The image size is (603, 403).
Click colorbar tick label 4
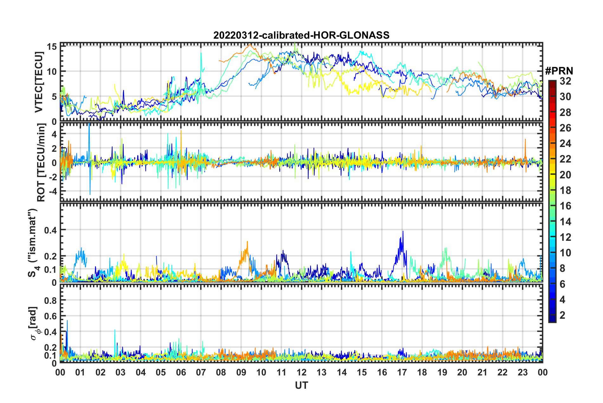tap(562, 300)
